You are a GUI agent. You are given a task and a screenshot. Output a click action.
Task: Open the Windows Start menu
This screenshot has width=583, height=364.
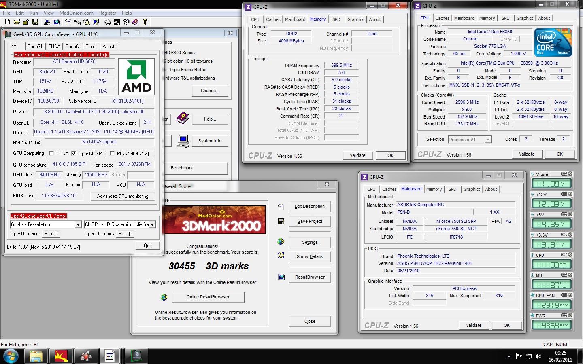[x=11, y=356]
